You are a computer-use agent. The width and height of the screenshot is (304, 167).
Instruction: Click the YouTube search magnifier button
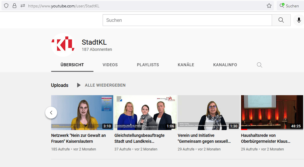coord(281,20)
